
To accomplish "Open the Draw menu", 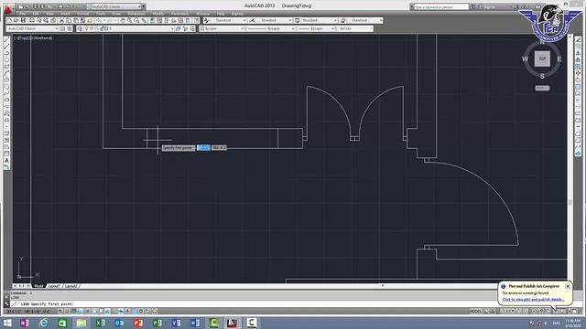I will [116, 14].
